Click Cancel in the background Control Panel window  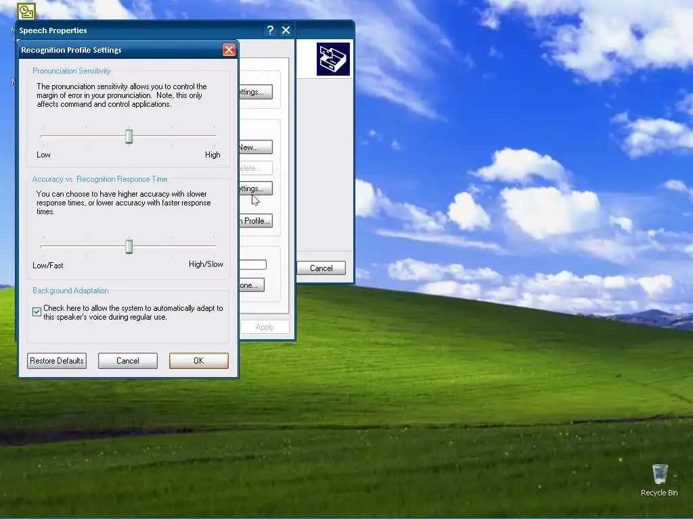click(321, 268)
